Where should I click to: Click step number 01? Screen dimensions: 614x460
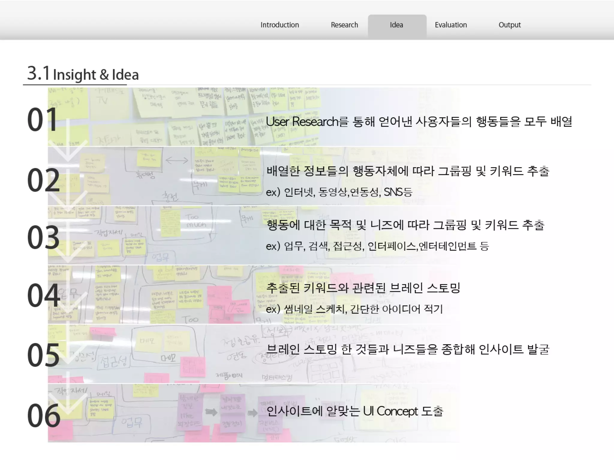[x=43, y=120]
